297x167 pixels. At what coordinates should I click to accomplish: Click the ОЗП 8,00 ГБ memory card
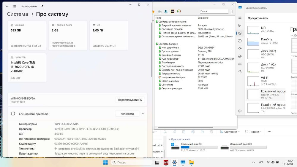click(x=109, y=36)
